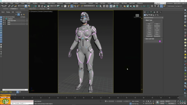The height and width of the screenshot is (105, 187).
Task: Toggle visibility of 0 (default) layer
Action: pos(5,19)
